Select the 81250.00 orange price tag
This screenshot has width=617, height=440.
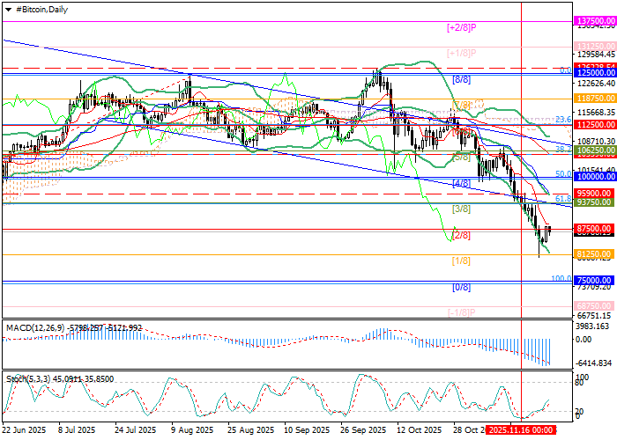click(x=594, y=254)
